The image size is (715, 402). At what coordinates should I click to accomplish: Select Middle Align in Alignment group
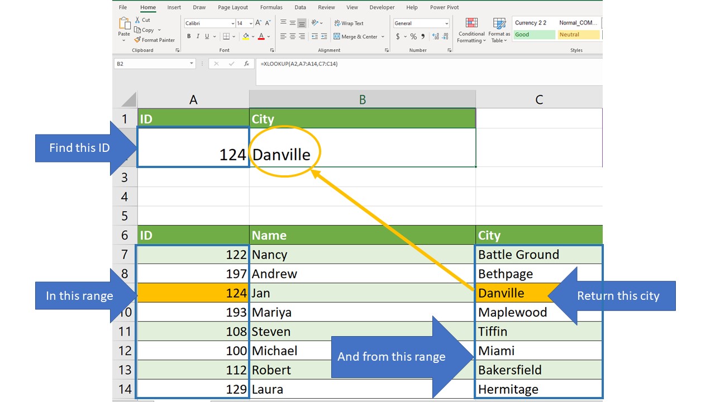293,23
